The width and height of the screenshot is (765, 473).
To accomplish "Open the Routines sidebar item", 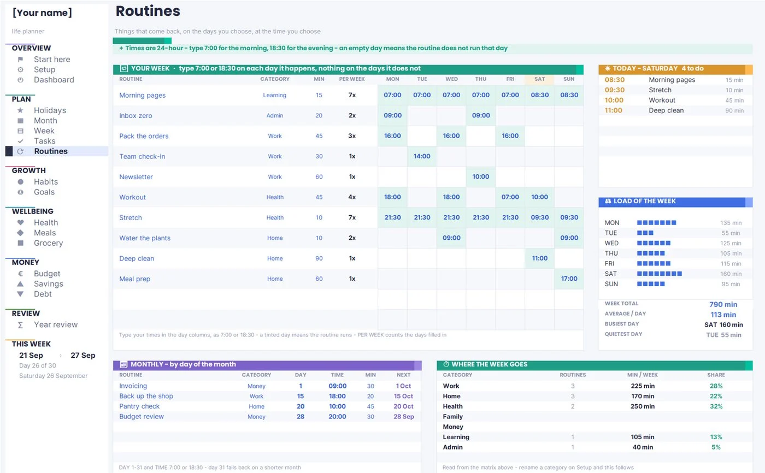I will [57, 151].
